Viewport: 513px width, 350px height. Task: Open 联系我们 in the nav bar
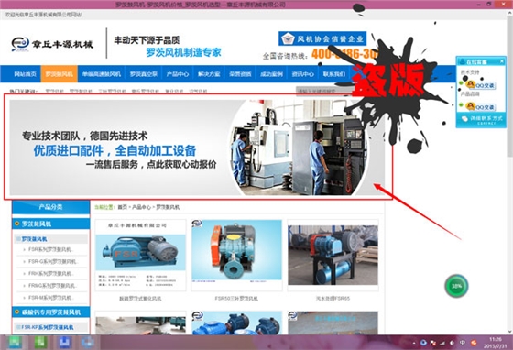[x=334, y=74]
